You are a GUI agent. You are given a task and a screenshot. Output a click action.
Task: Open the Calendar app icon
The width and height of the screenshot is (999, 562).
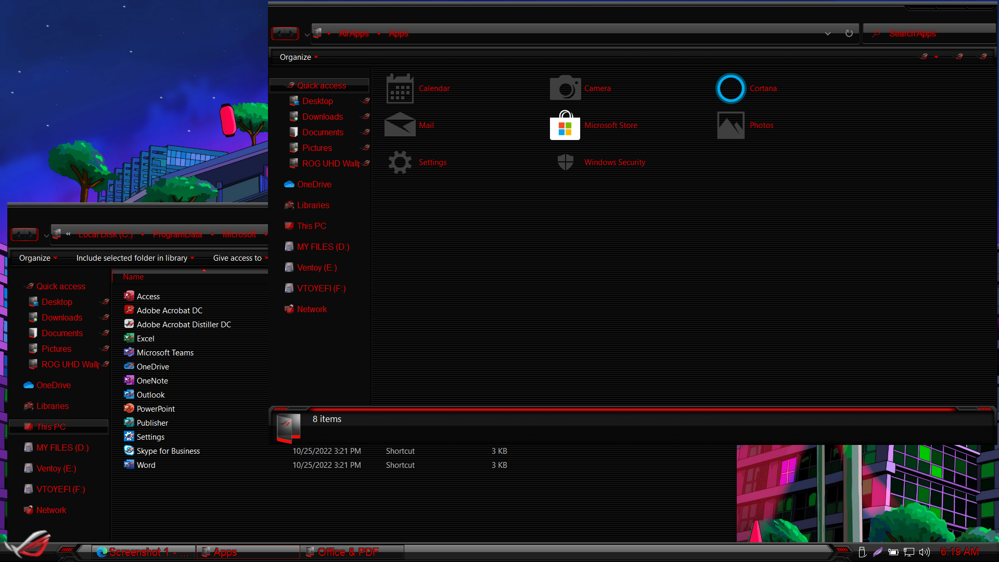pos(400,88)
